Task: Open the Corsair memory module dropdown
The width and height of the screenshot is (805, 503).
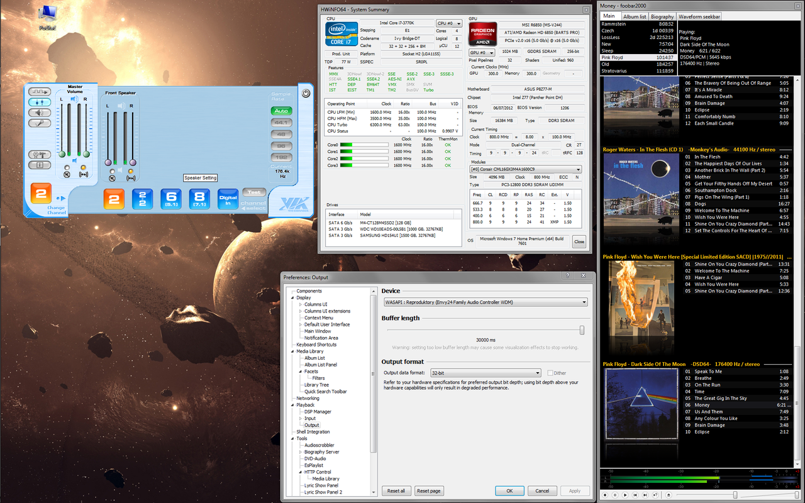Action: (x=526, y=169)
